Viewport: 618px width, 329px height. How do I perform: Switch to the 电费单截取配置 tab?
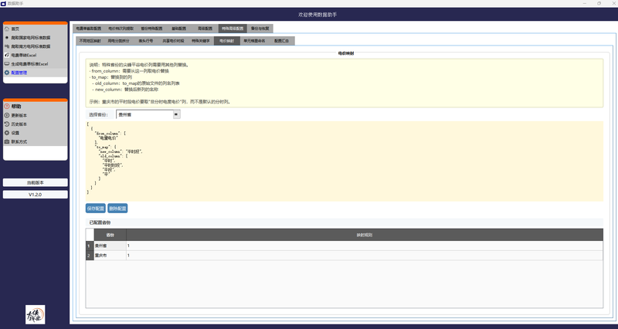pos(88,29)
